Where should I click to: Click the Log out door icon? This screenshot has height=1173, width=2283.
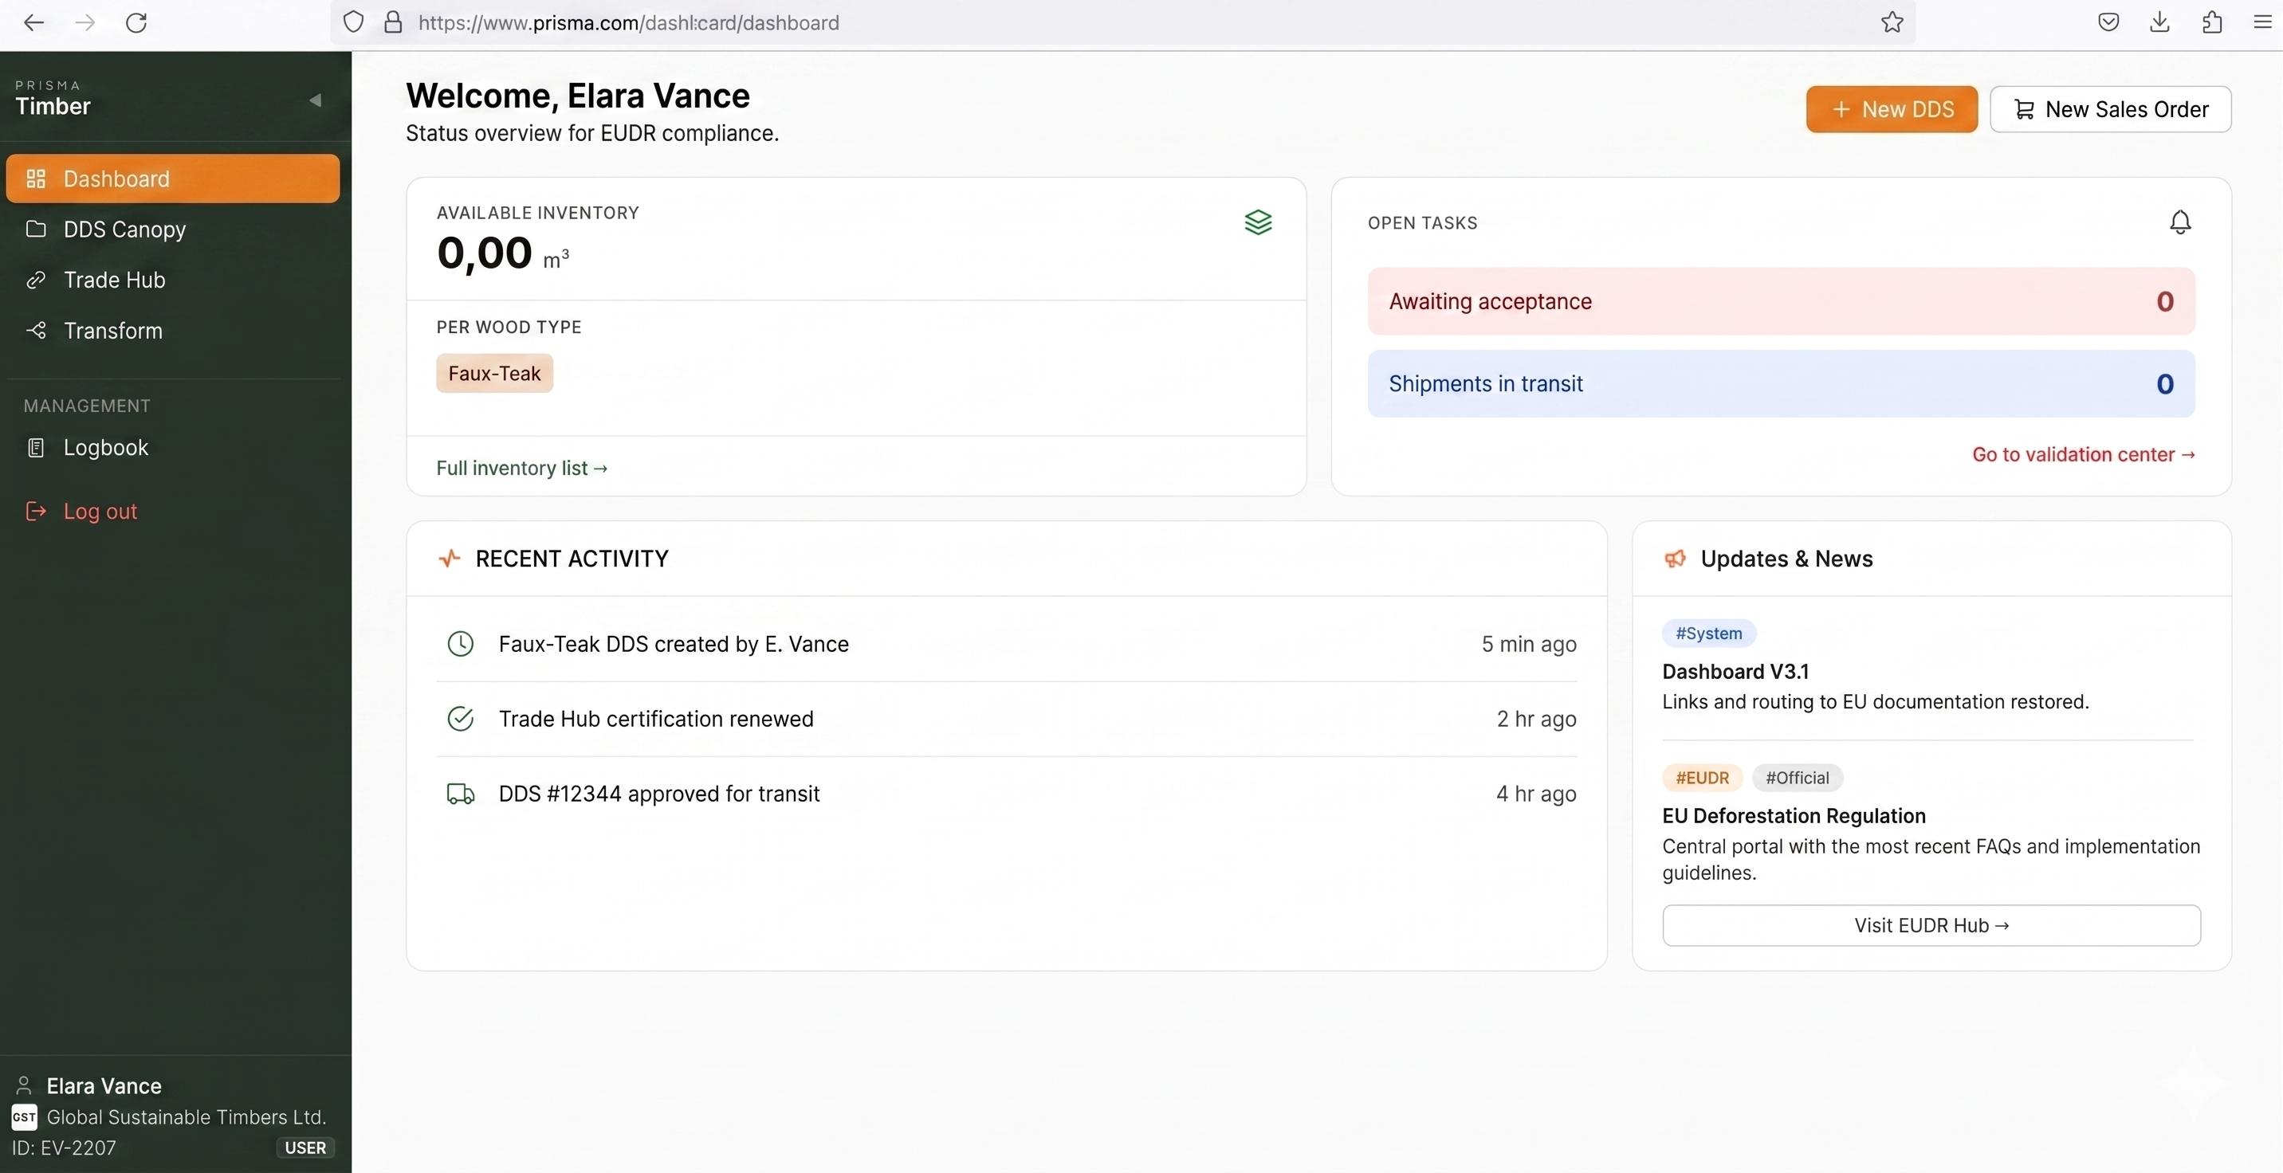pyautogui.click(x=35, y=511)
